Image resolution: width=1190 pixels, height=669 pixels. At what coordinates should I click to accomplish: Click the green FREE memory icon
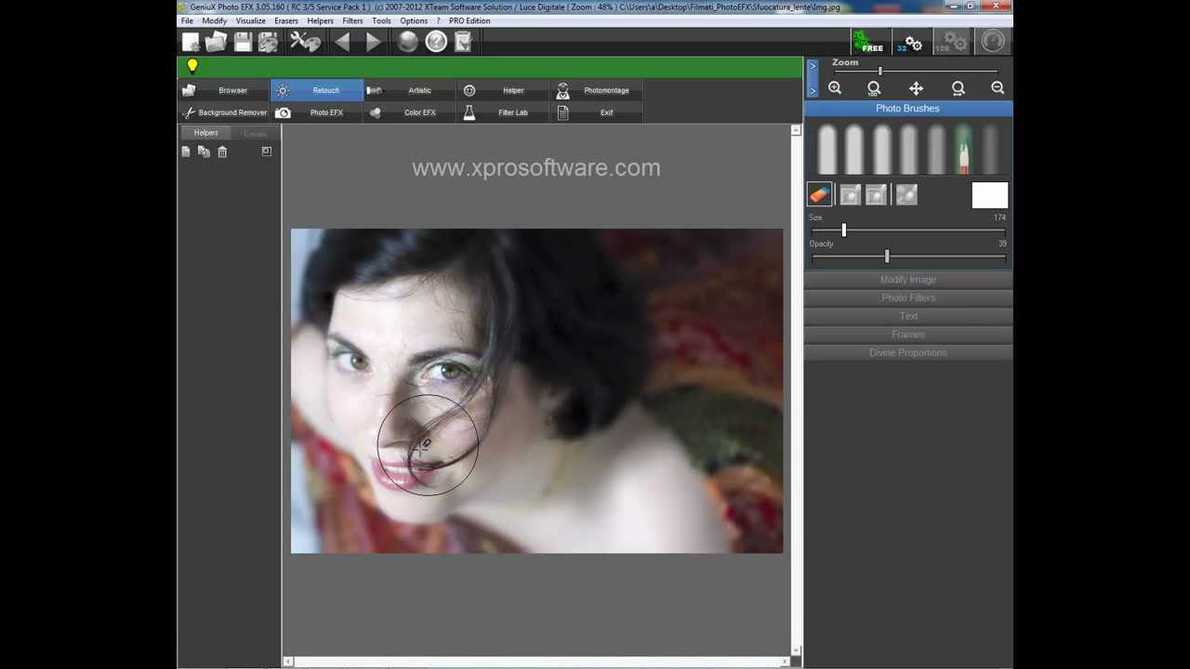868,42
